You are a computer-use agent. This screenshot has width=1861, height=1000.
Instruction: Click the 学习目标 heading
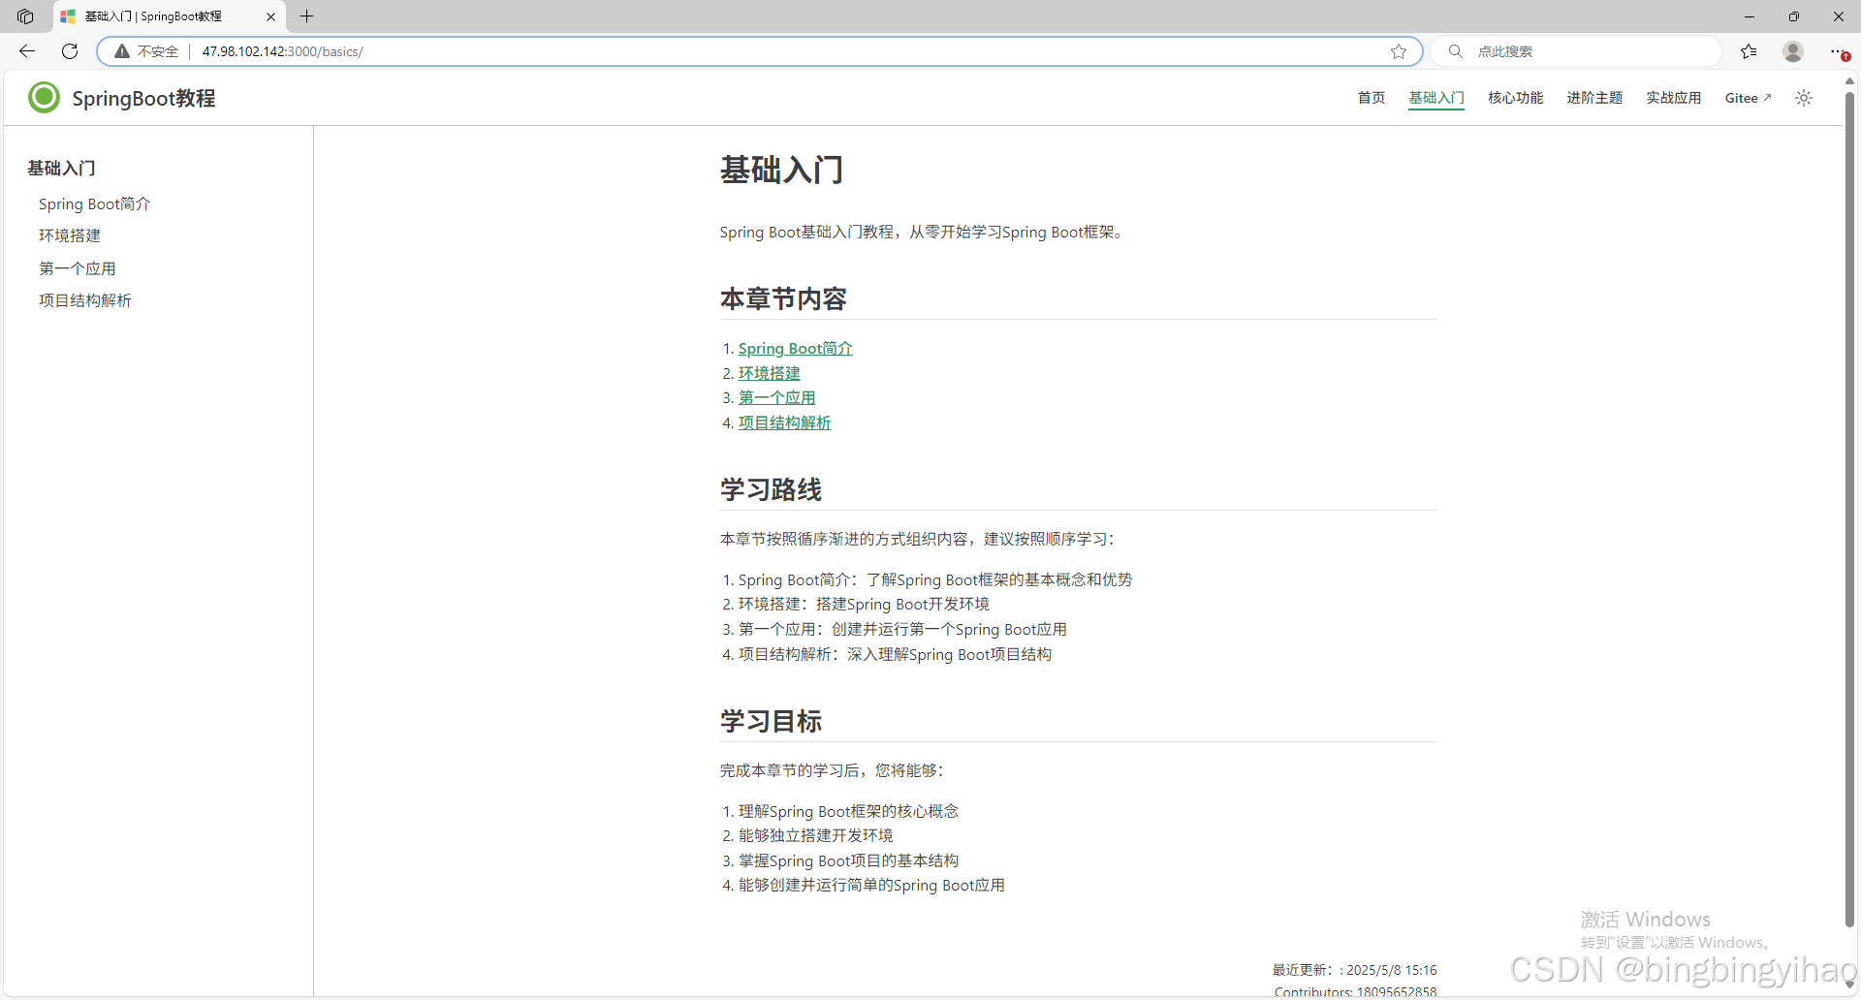tap(771, 721)
